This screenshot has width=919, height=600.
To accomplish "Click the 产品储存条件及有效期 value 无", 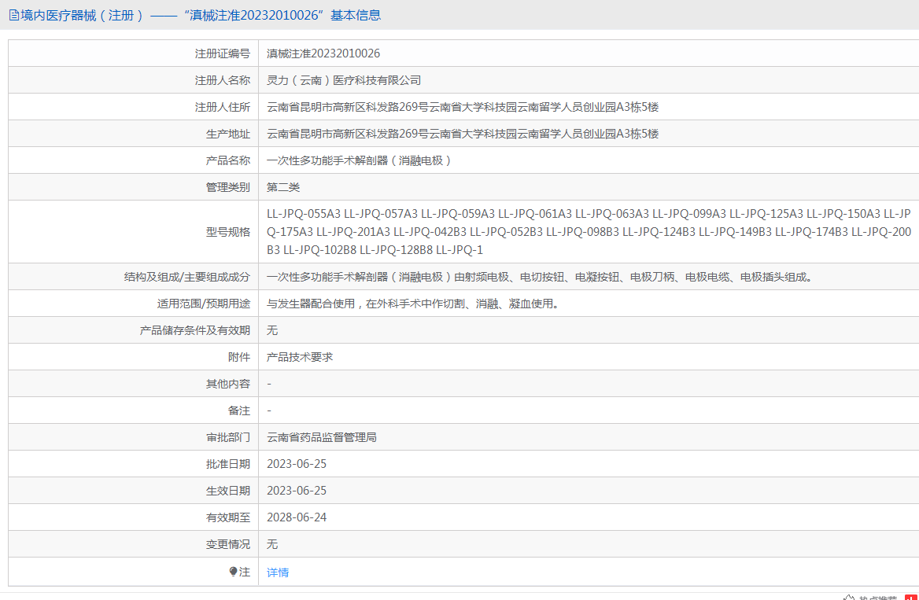I will click(272, 330).
